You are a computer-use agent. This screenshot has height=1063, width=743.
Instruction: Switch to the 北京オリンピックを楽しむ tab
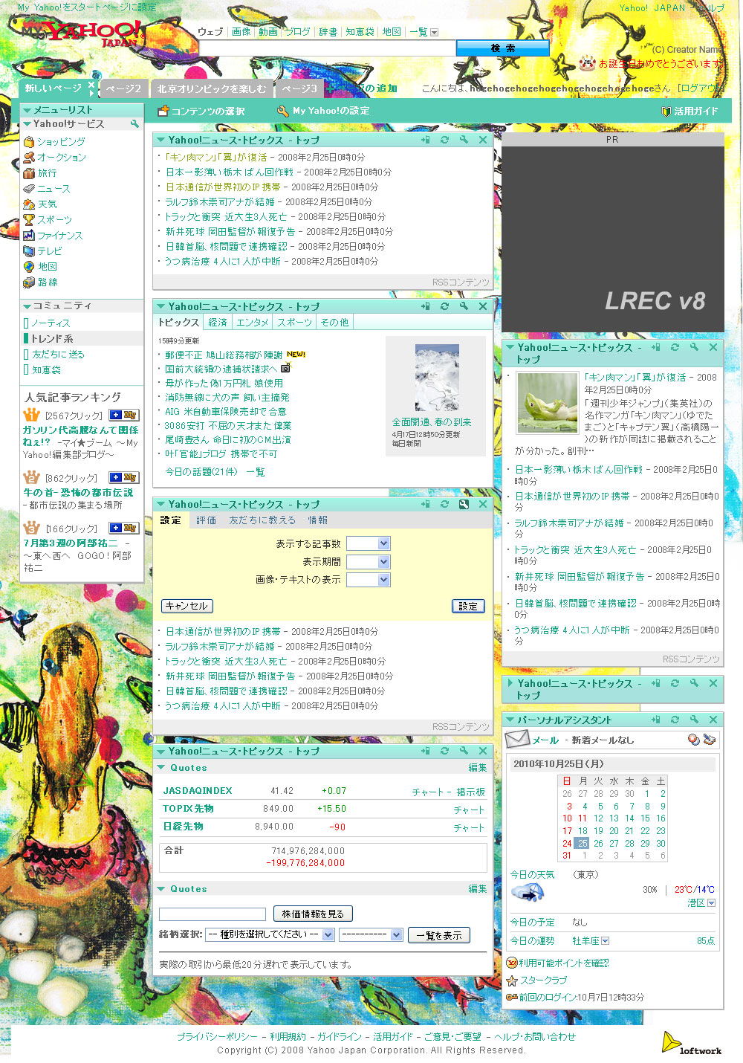(x=212, y=88)
